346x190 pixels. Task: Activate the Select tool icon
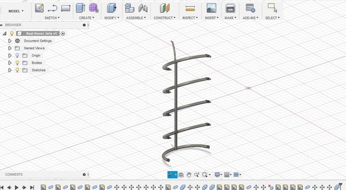pyautogui.click(x=272, y=8)
